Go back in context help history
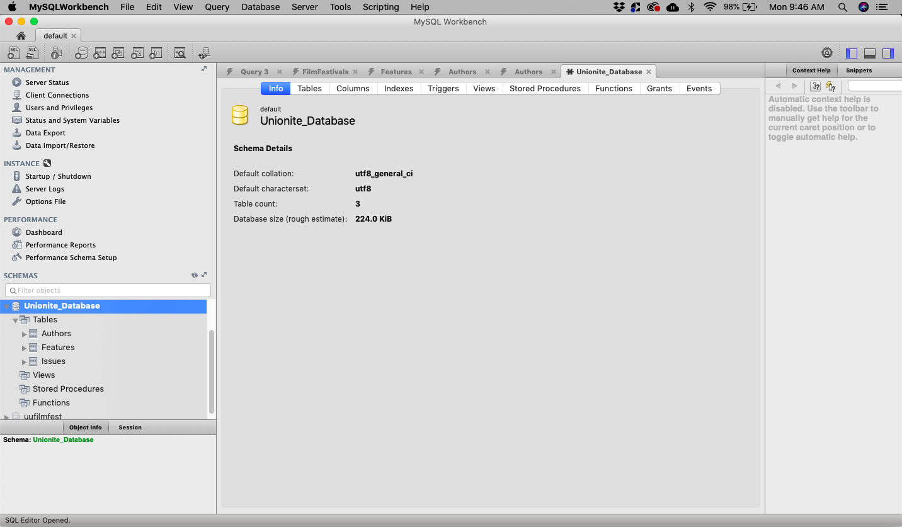The image size is (902, 527). (778, 86)
